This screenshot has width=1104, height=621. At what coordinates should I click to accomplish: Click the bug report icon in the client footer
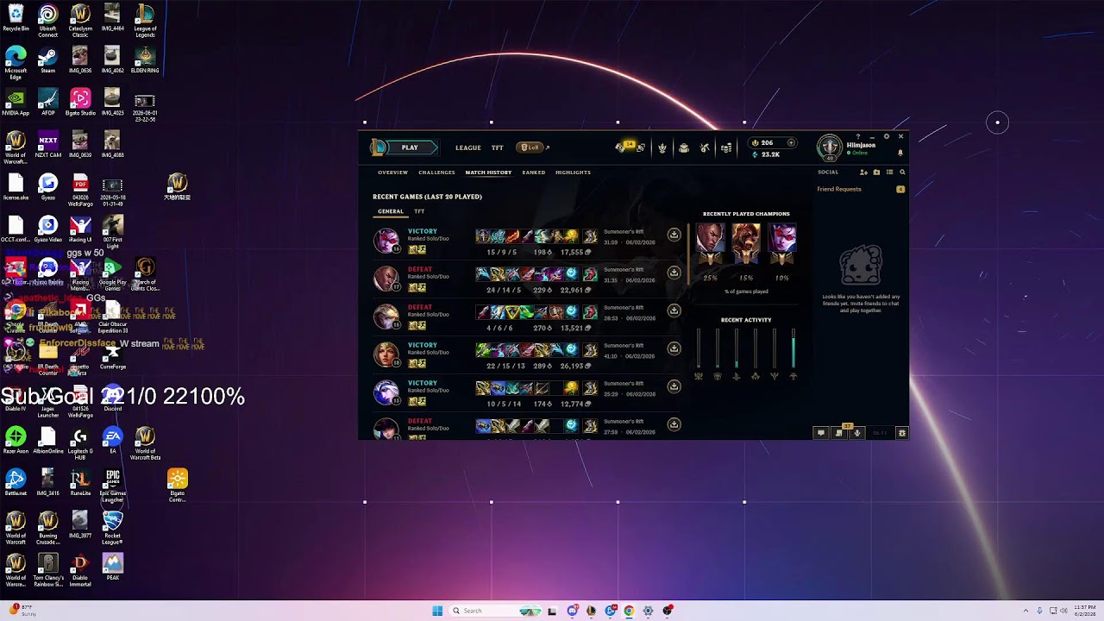[902, 433]
